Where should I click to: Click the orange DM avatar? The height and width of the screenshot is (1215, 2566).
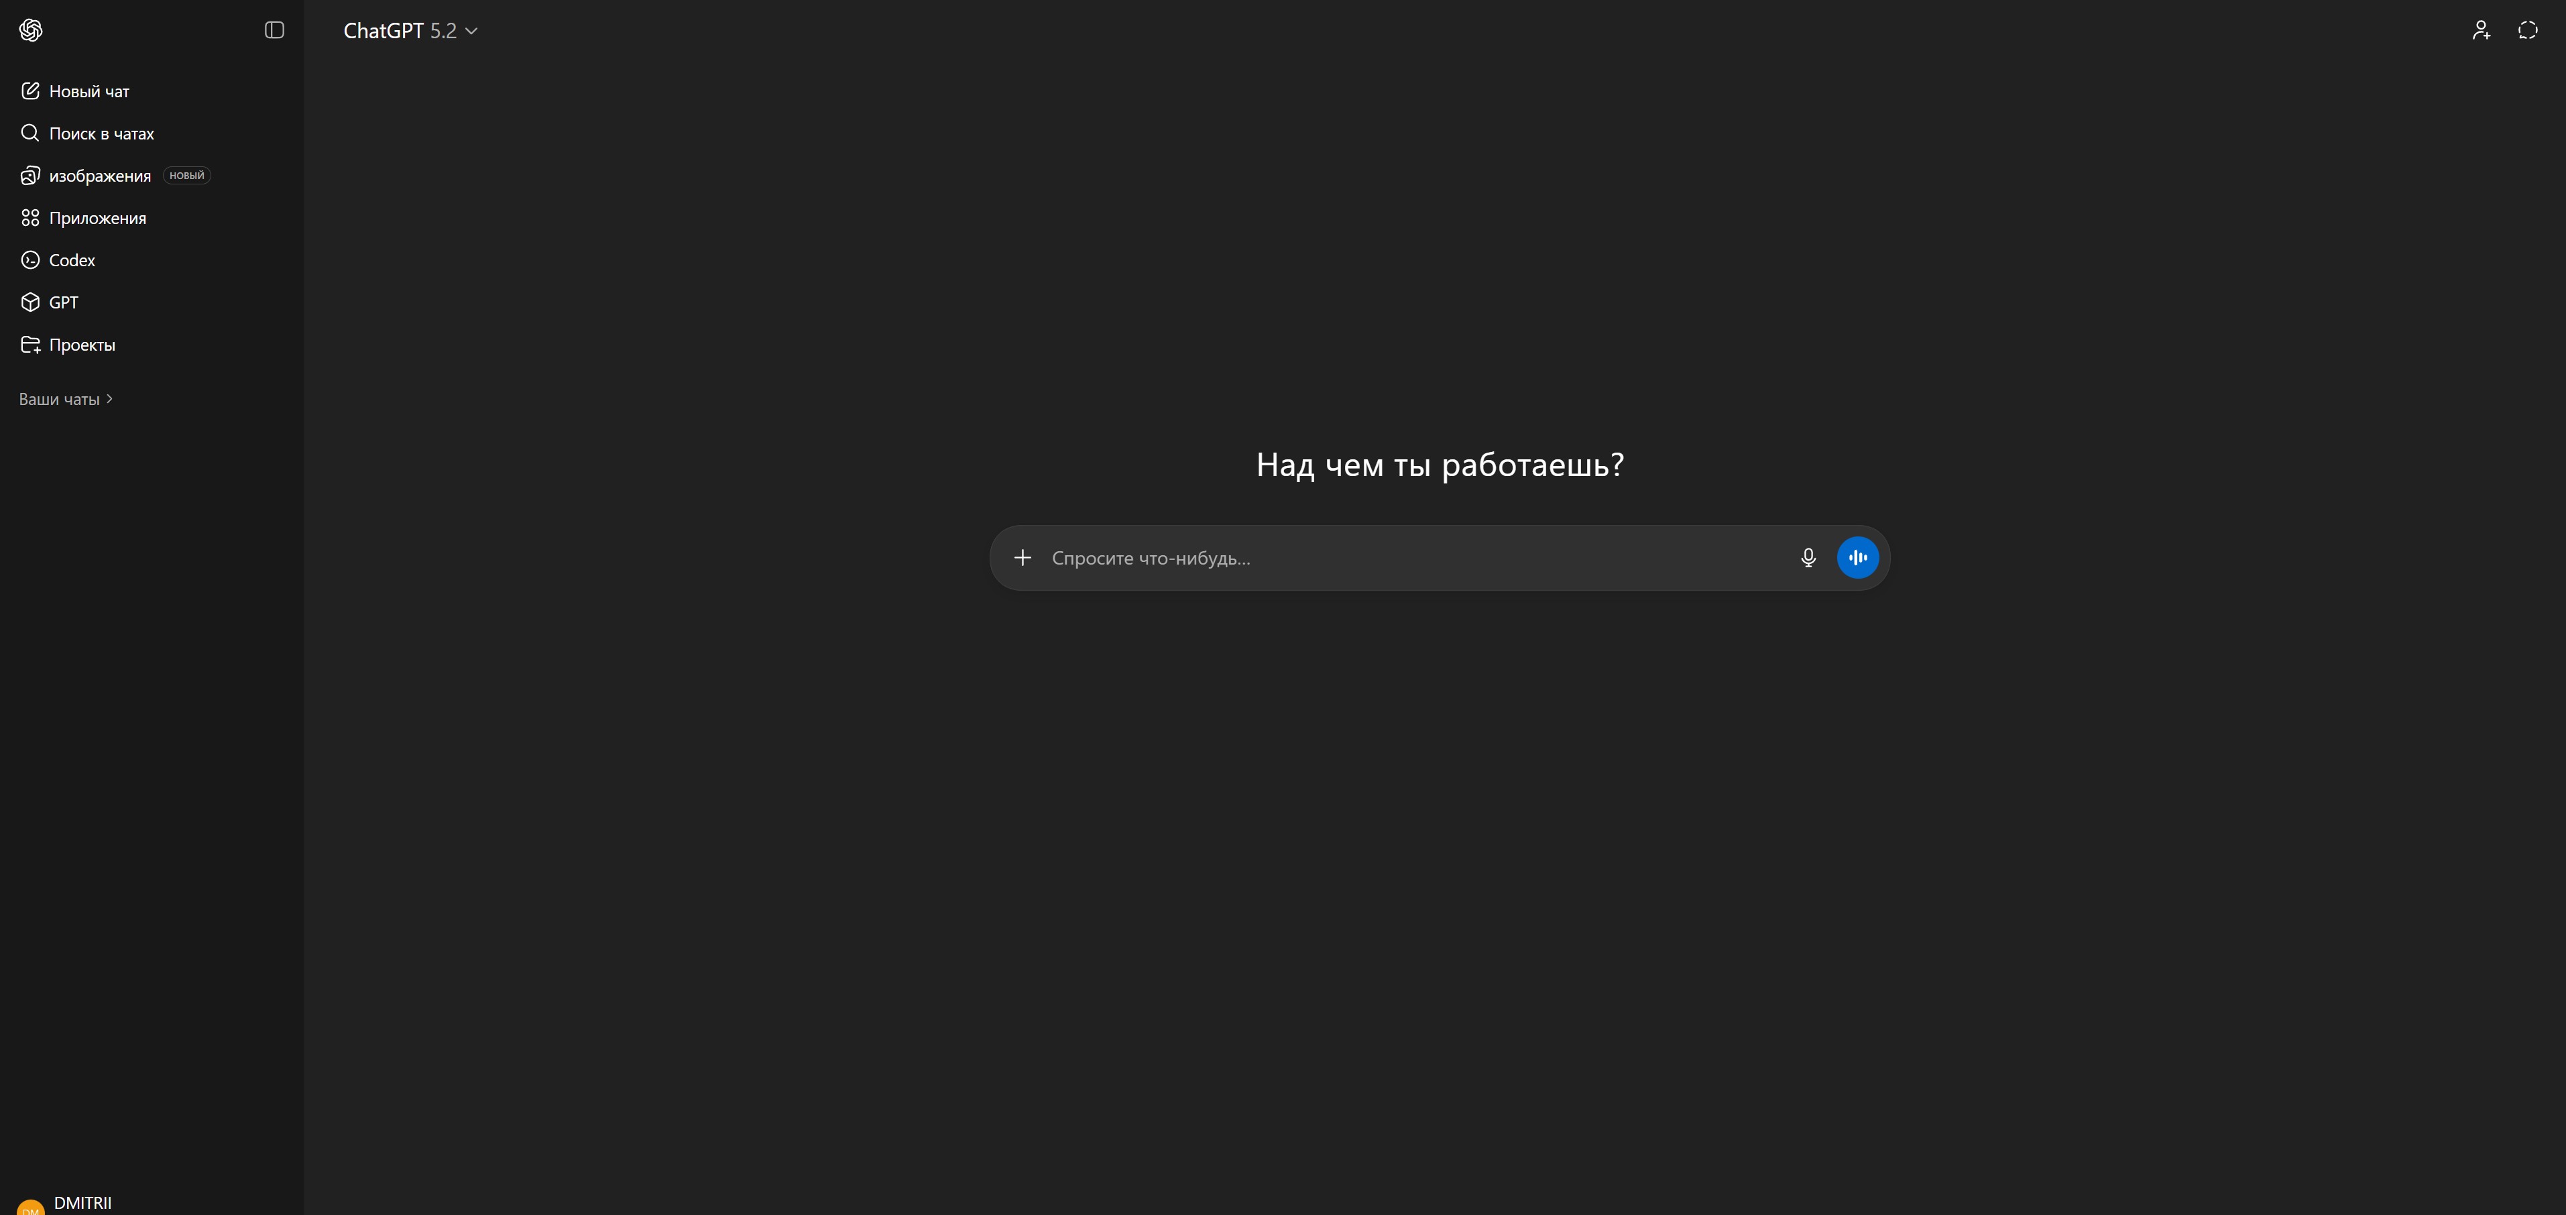point(31,1207)
